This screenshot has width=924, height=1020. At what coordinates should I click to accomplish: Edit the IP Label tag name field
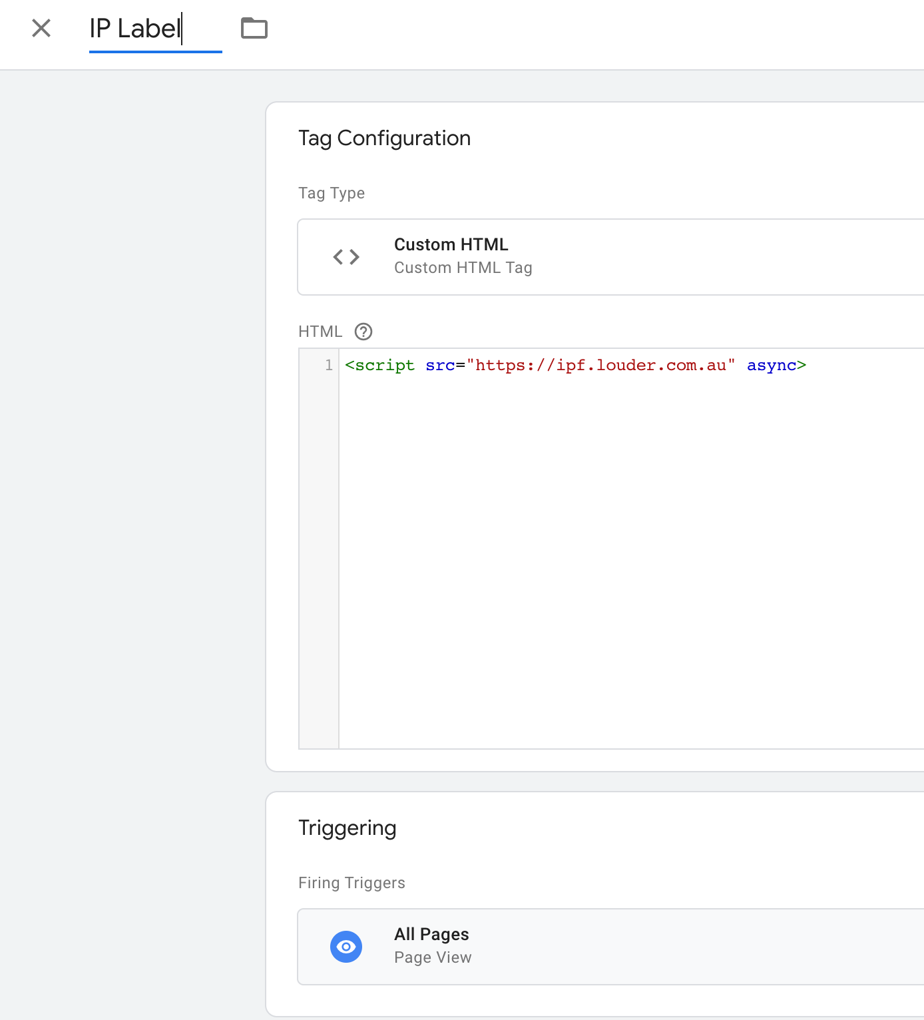[x=135, y=29]
